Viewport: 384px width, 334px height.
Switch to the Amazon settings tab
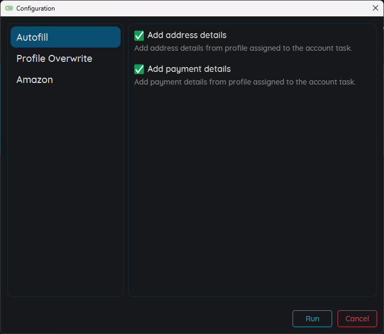pos(35,80)
